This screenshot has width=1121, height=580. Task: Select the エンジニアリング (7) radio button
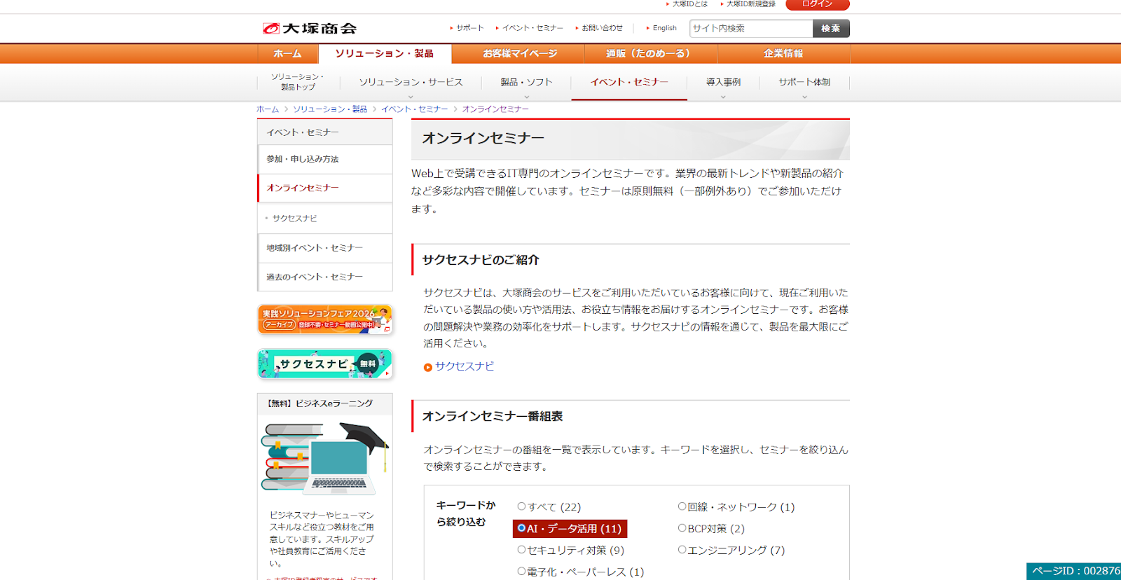[x=682, y=550]
